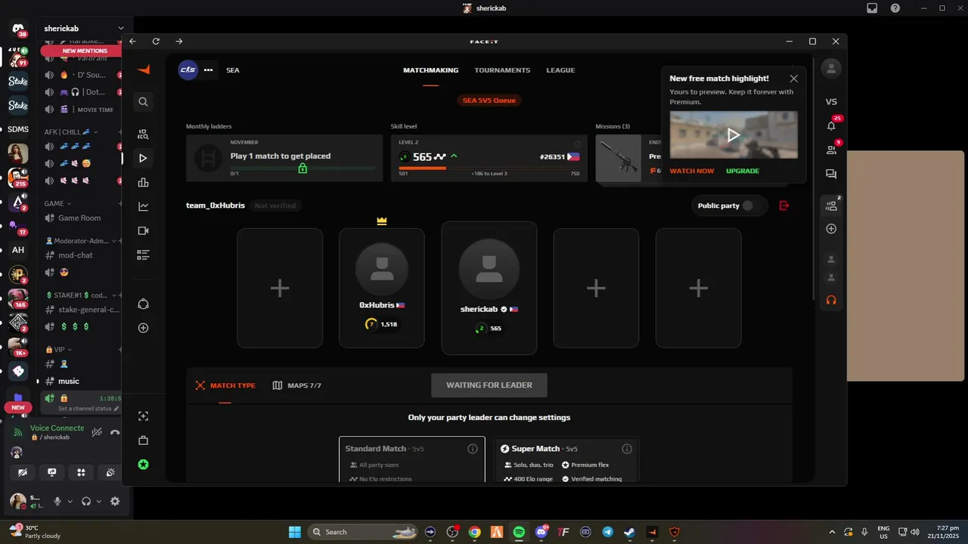
Task: Click the orange headset voice icon
Action: tap(831, 300)
